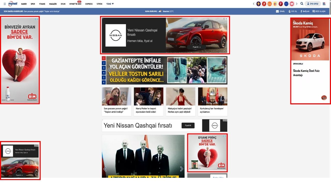
Task: Open the MAGAZİN section
Action: 53,4
